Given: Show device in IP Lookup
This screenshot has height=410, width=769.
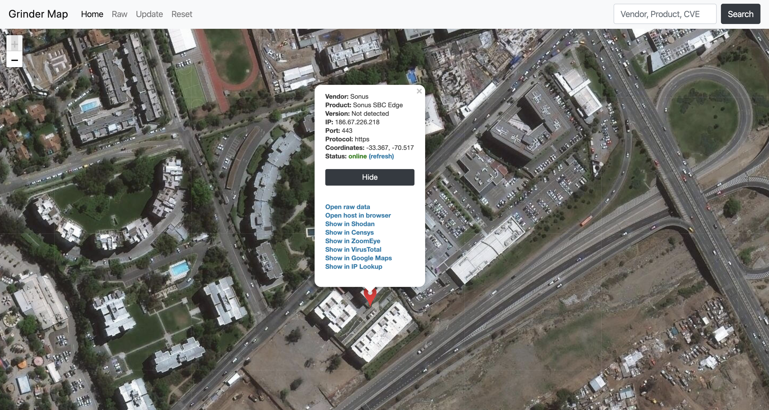Looking at the screenshot, I should click(x=354, y=266).
